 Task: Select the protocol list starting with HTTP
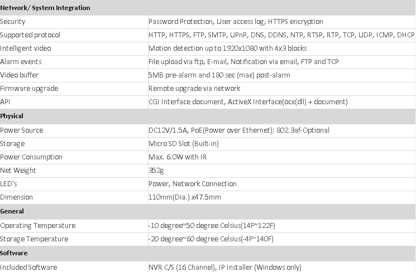click(x=280, y=35)
